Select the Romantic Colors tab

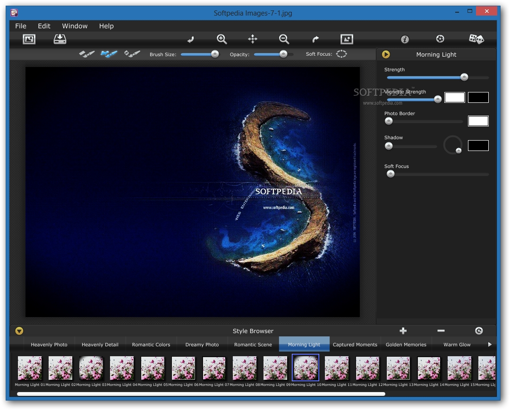pyautogui.click(x=151, y=344)
